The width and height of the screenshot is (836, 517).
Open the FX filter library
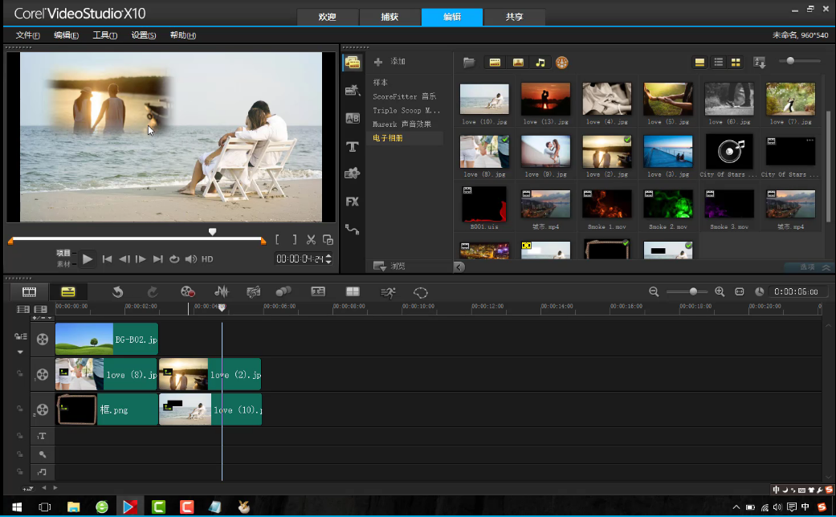(x=352, y=202)
